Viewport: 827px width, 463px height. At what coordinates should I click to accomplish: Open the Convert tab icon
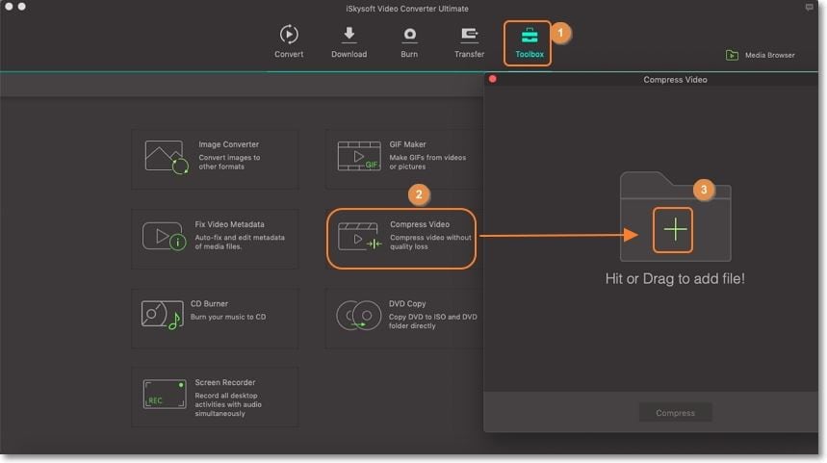pyautogui.click(x=289, y=35)
